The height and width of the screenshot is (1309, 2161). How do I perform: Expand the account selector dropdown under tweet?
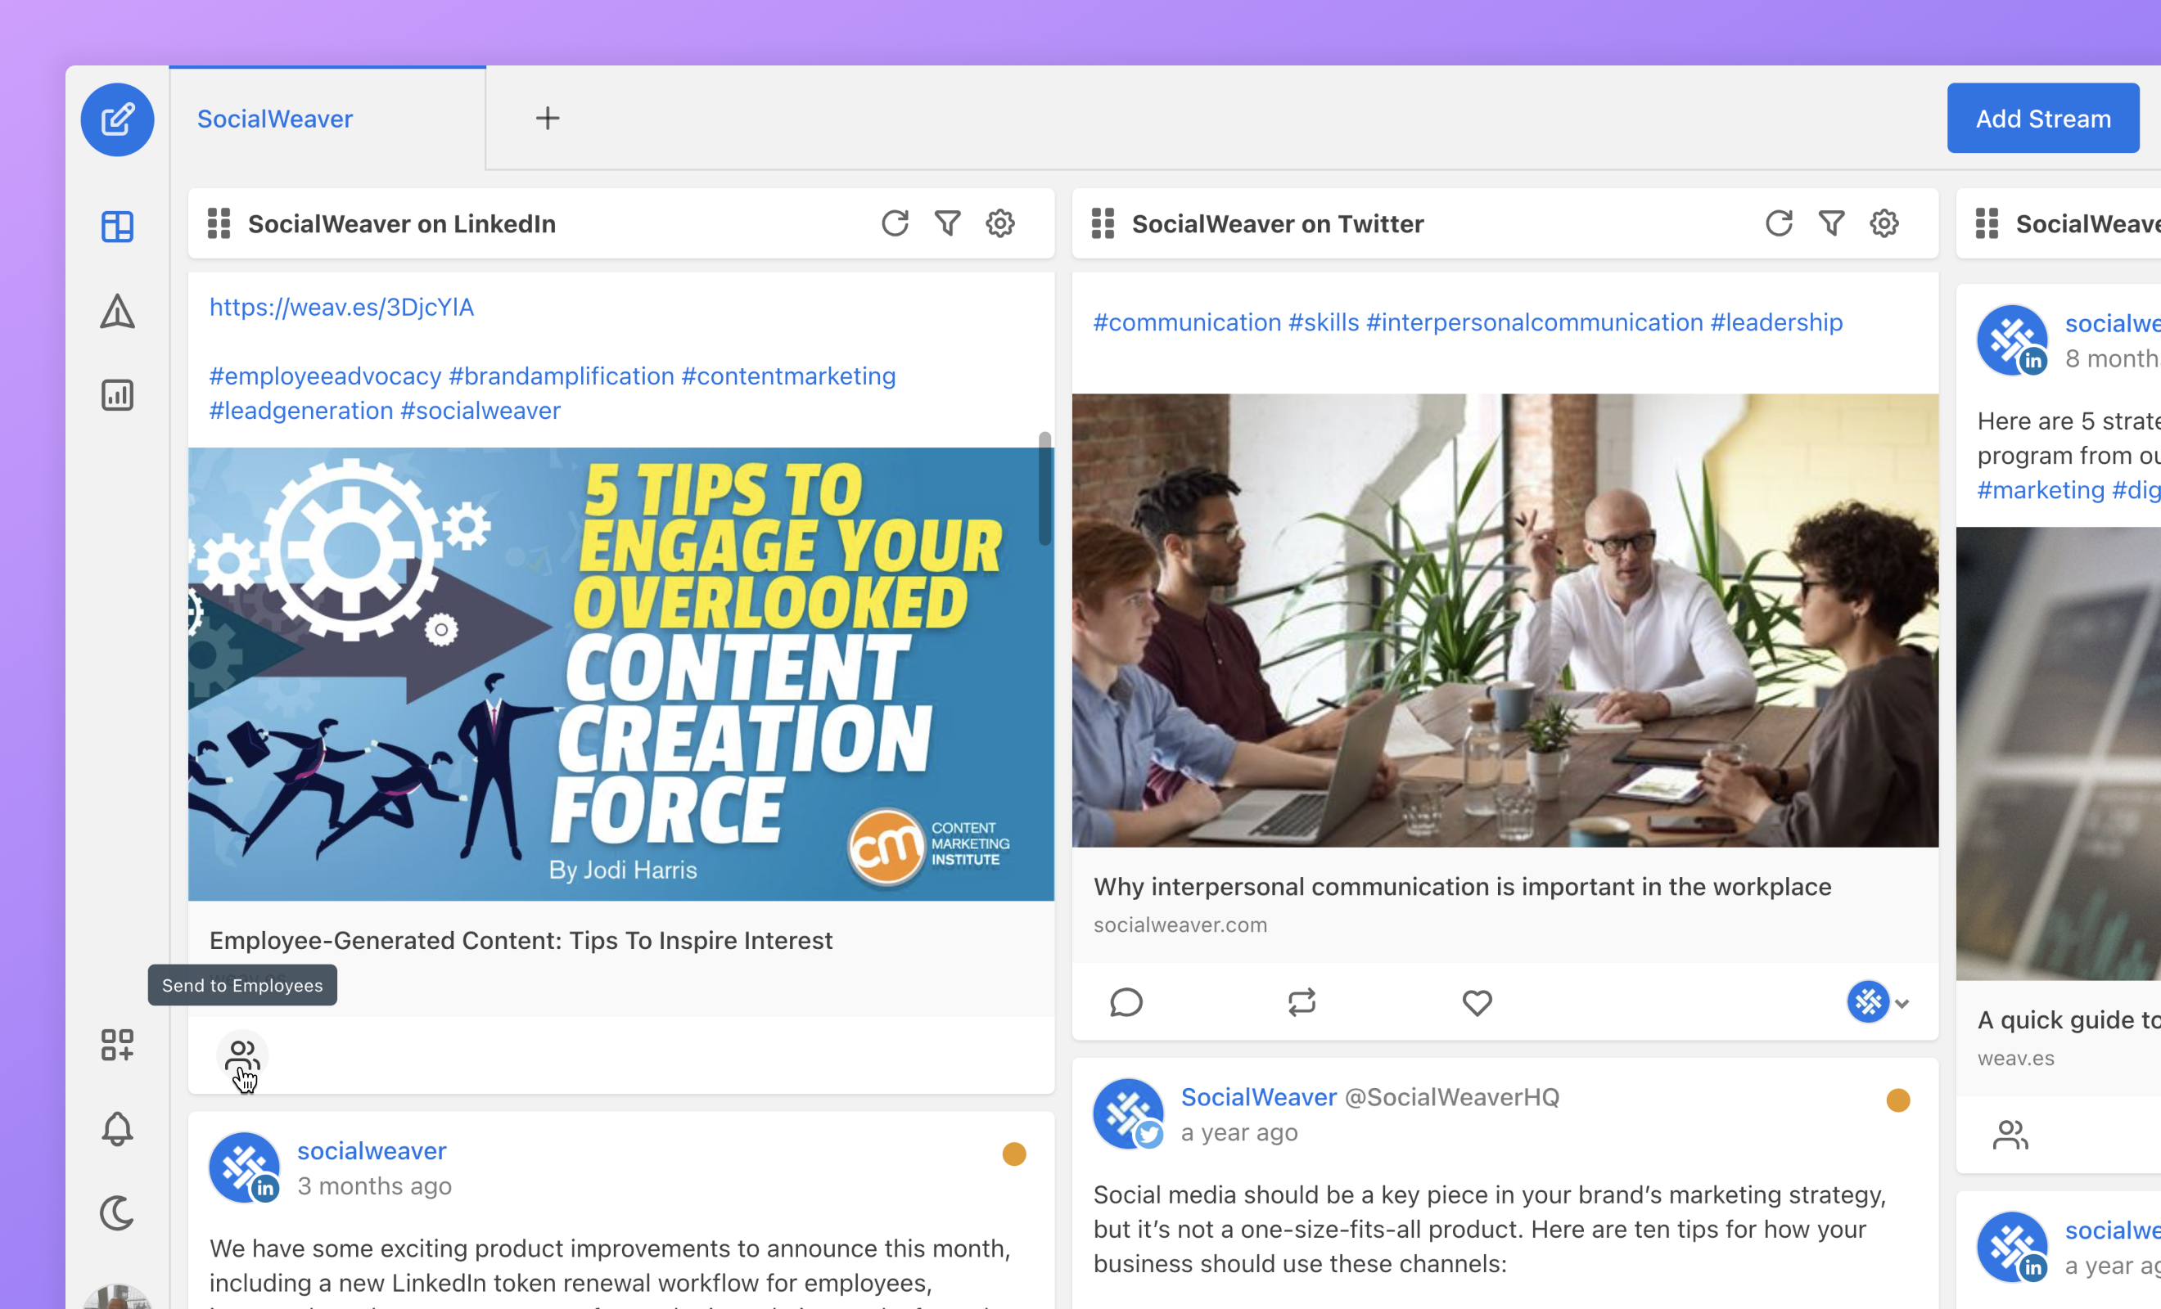pos(1879,1002)
